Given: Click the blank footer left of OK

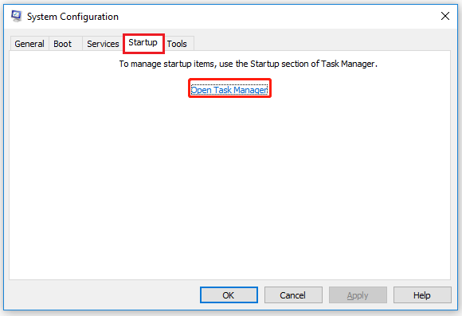Looking at the screenshot, I should click(103, 295).
